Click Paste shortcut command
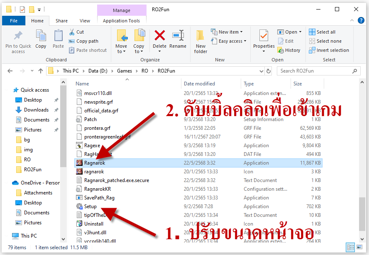Screen dimensions: 369x255 [x=88, y=50]
